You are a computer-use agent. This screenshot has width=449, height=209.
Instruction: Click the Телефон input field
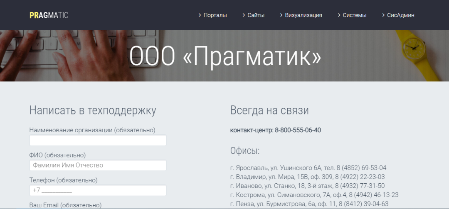tap(98, 190)
